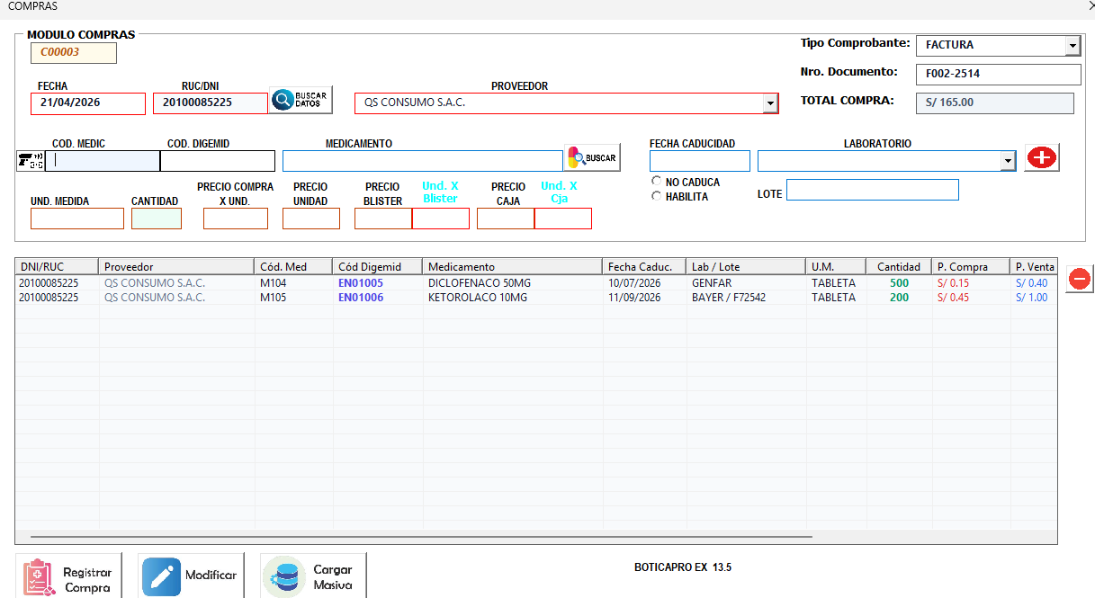Close the COMPRAS window
The image size is (1095, 598).
(1090, 6)
